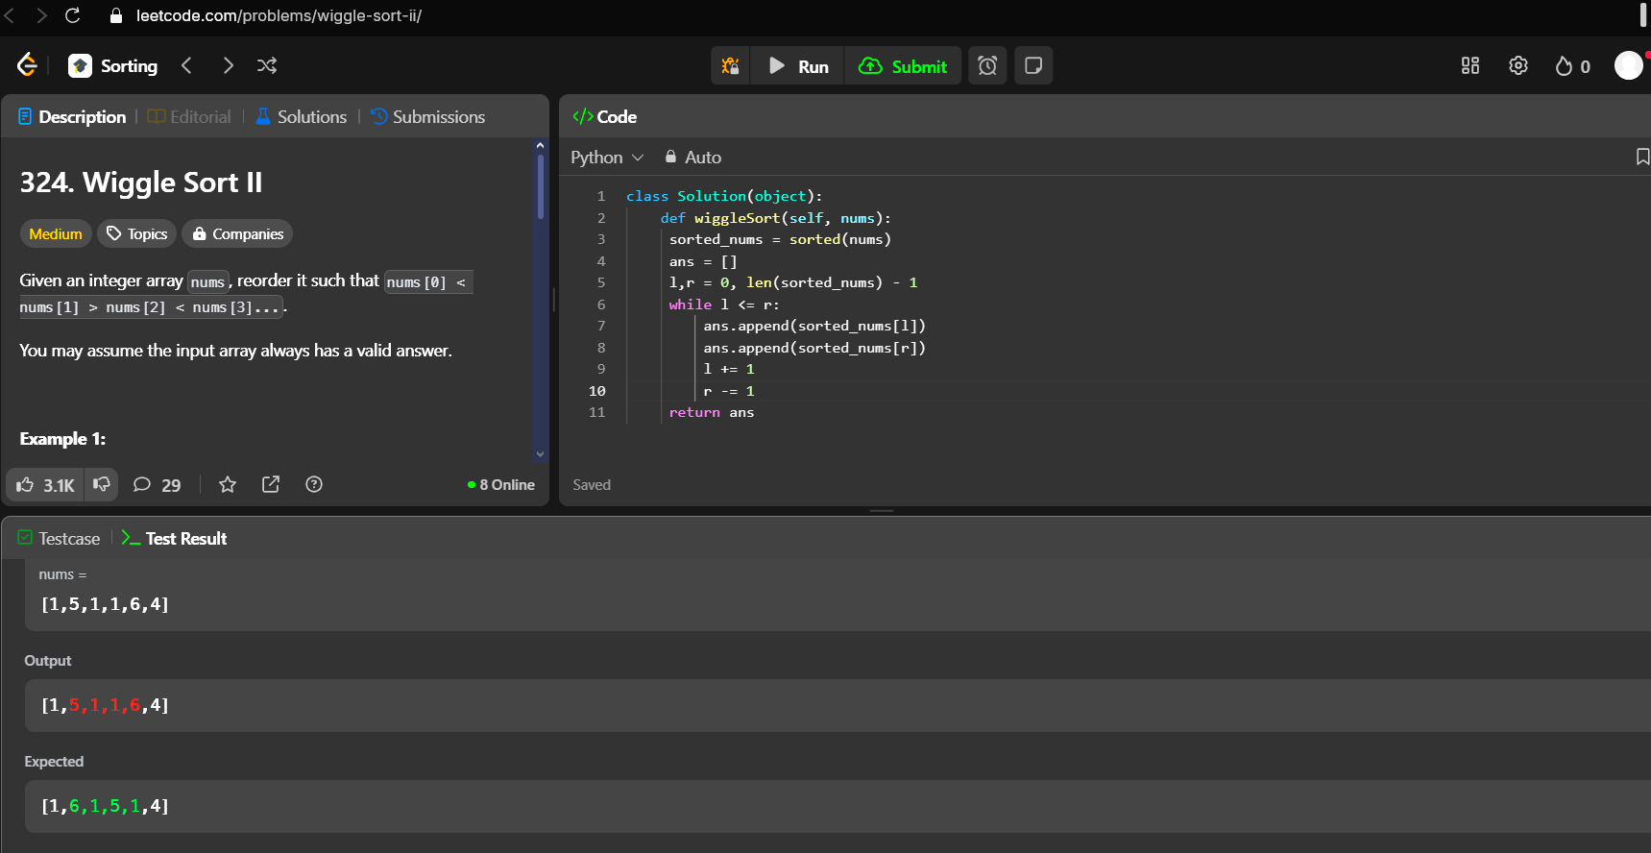Open the user profile avatar

tap(1629, 65)
